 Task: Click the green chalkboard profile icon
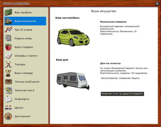9,12
